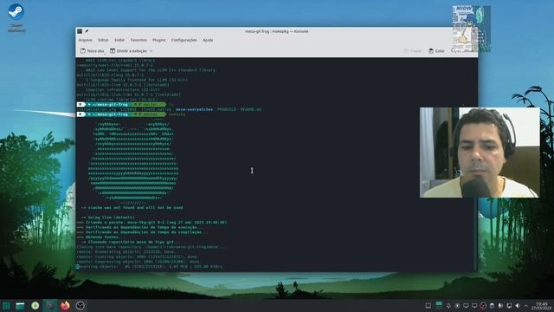Viewport: 554px width, 312px height.
Task: Select the Konsole task in taskbar
Action: pyautogui.click(x=50, y=305)
